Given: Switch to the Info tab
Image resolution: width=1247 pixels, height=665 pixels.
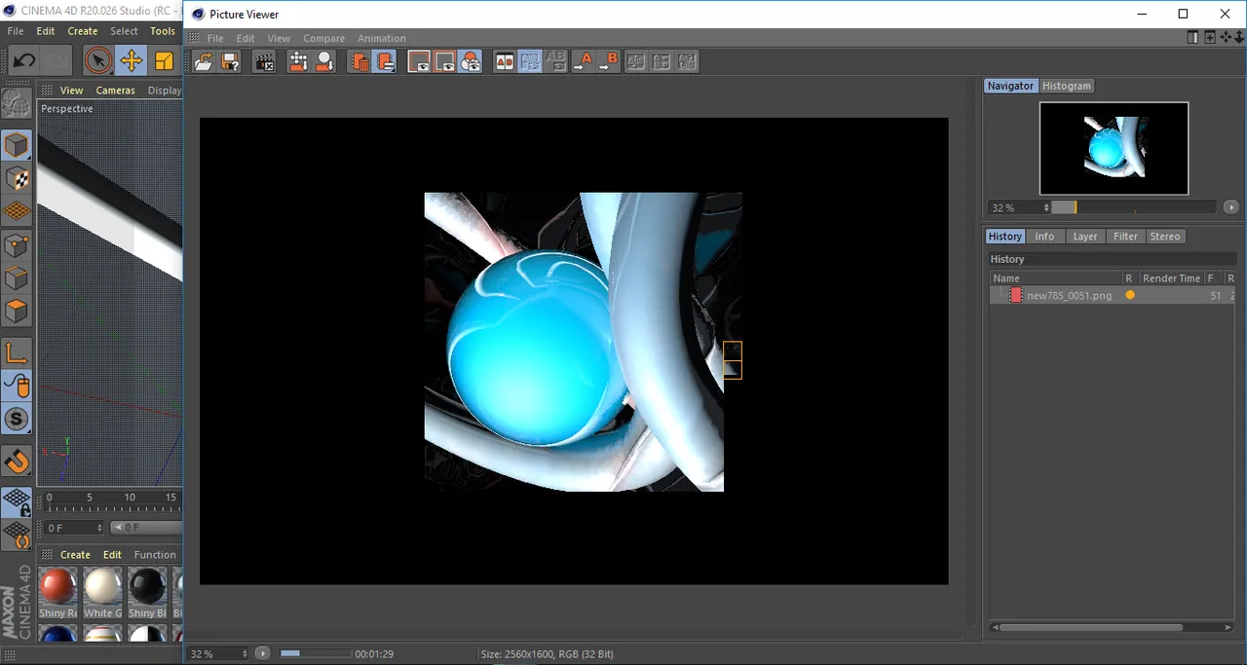Looking at the screenshot, I should 1044,237.
